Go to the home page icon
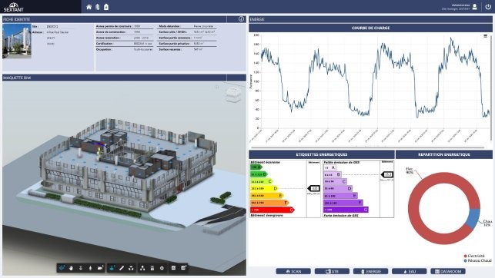The width and height of the screenshot is (495, 278). [x=89, y=7]
